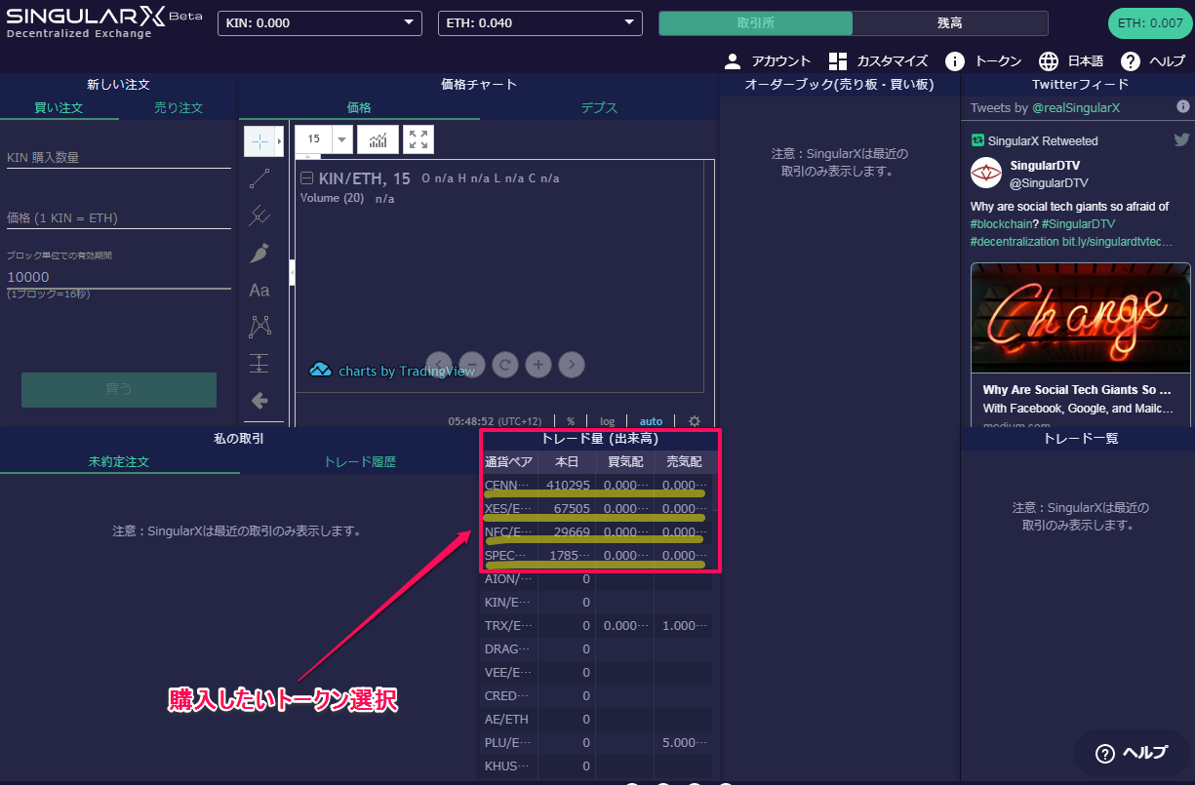Select the TRX/E pair row
This screenshot has width=1195, height=785.
pos(597,625)
